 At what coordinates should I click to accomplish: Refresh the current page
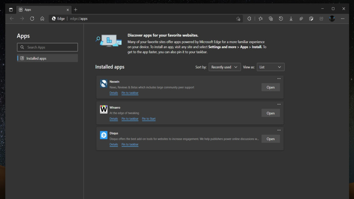[x=32, y=19]
